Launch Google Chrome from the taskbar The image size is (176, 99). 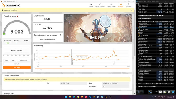tap(78, 97)
